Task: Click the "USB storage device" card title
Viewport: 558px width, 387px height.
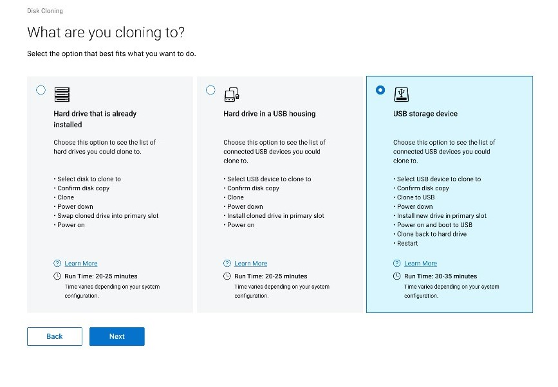Action: (x=425, y=114)
